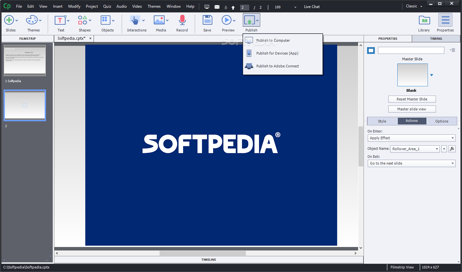Click the slide type icon in Properties
Viewport: 462px width, 272px height.
coord(371,50)
